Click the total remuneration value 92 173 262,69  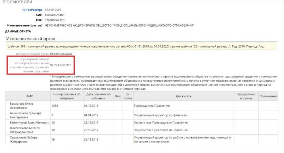[x=60, y=65]
